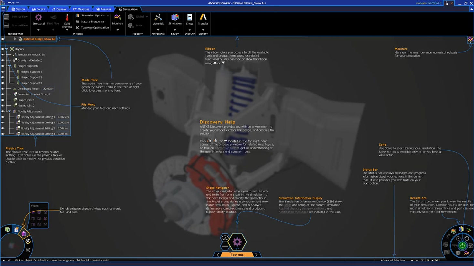This screenshot has height=266, width=474.
Task: Click the green cube icon in view wheel
Action: [x=7, y=229]
